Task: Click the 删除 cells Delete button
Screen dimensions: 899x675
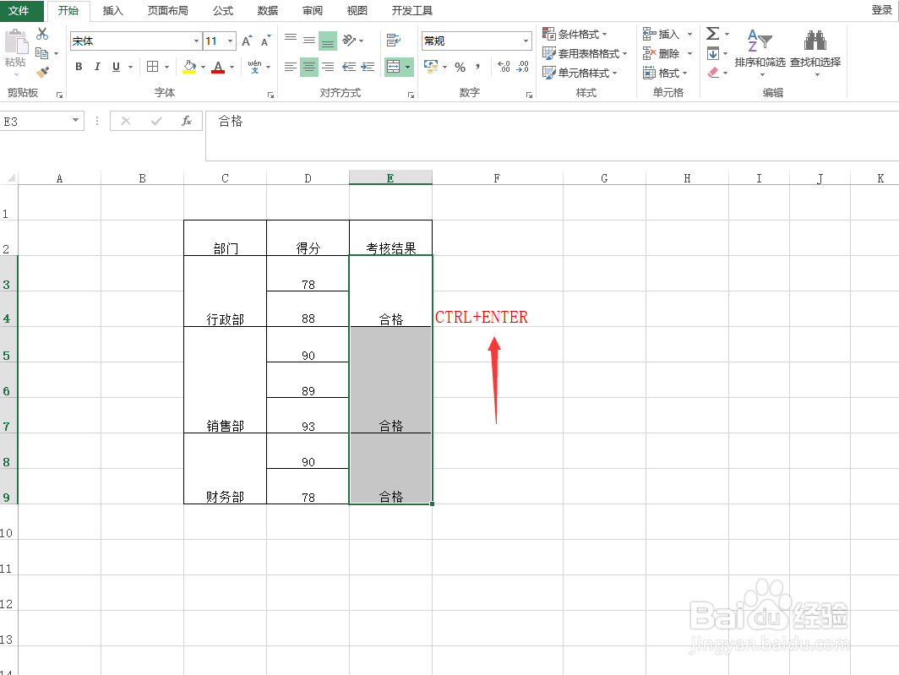Action: [661, 53]
